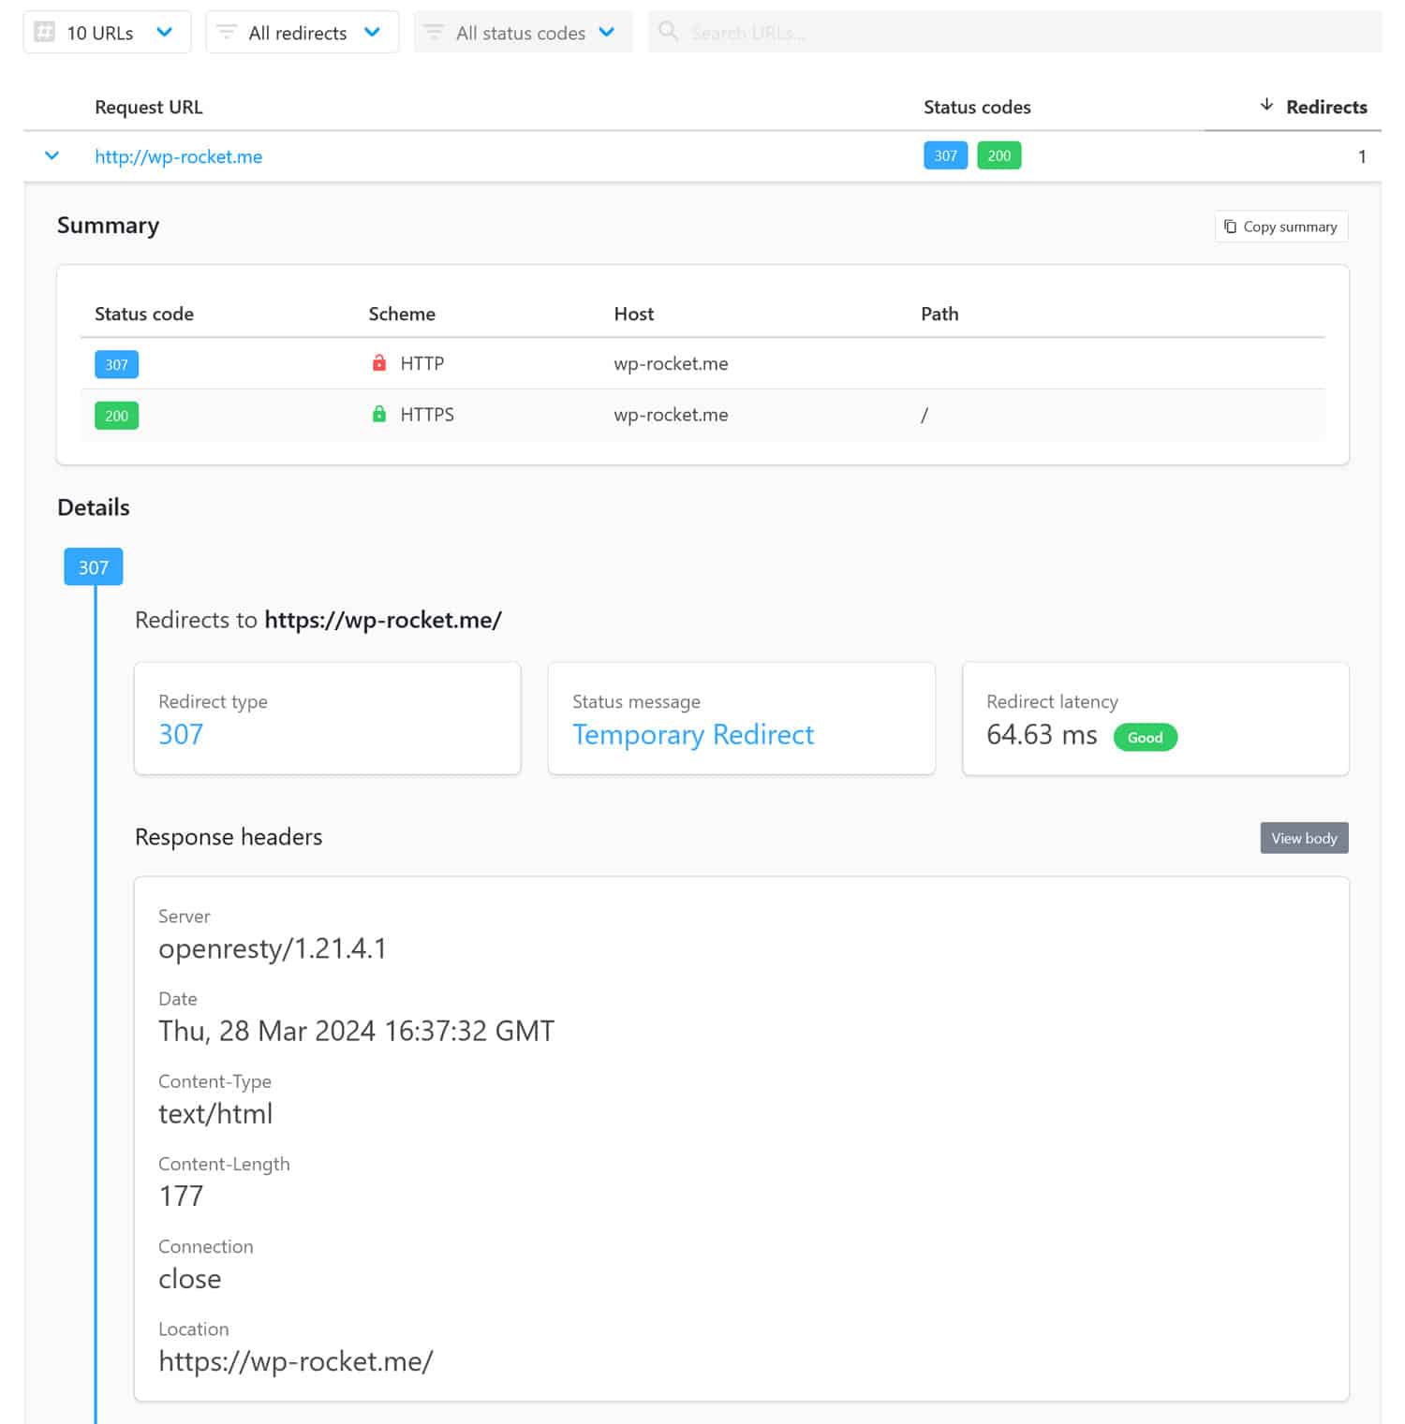This screenshot has height=1424, width=1405.
Task: Click the green HTTPS lock icon
Action: point(379,415)
